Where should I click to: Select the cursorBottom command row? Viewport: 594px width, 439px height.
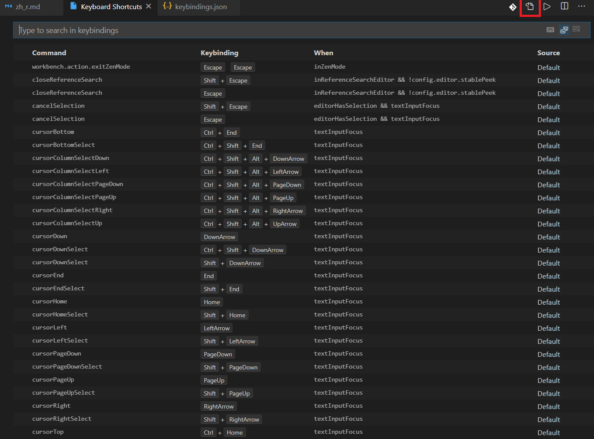tap(302, 132)
